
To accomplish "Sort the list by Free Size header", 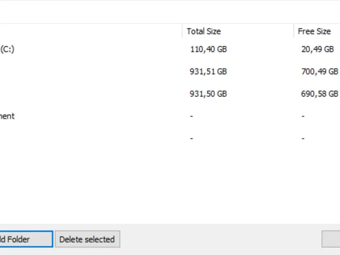I will (x=314, y=31).
